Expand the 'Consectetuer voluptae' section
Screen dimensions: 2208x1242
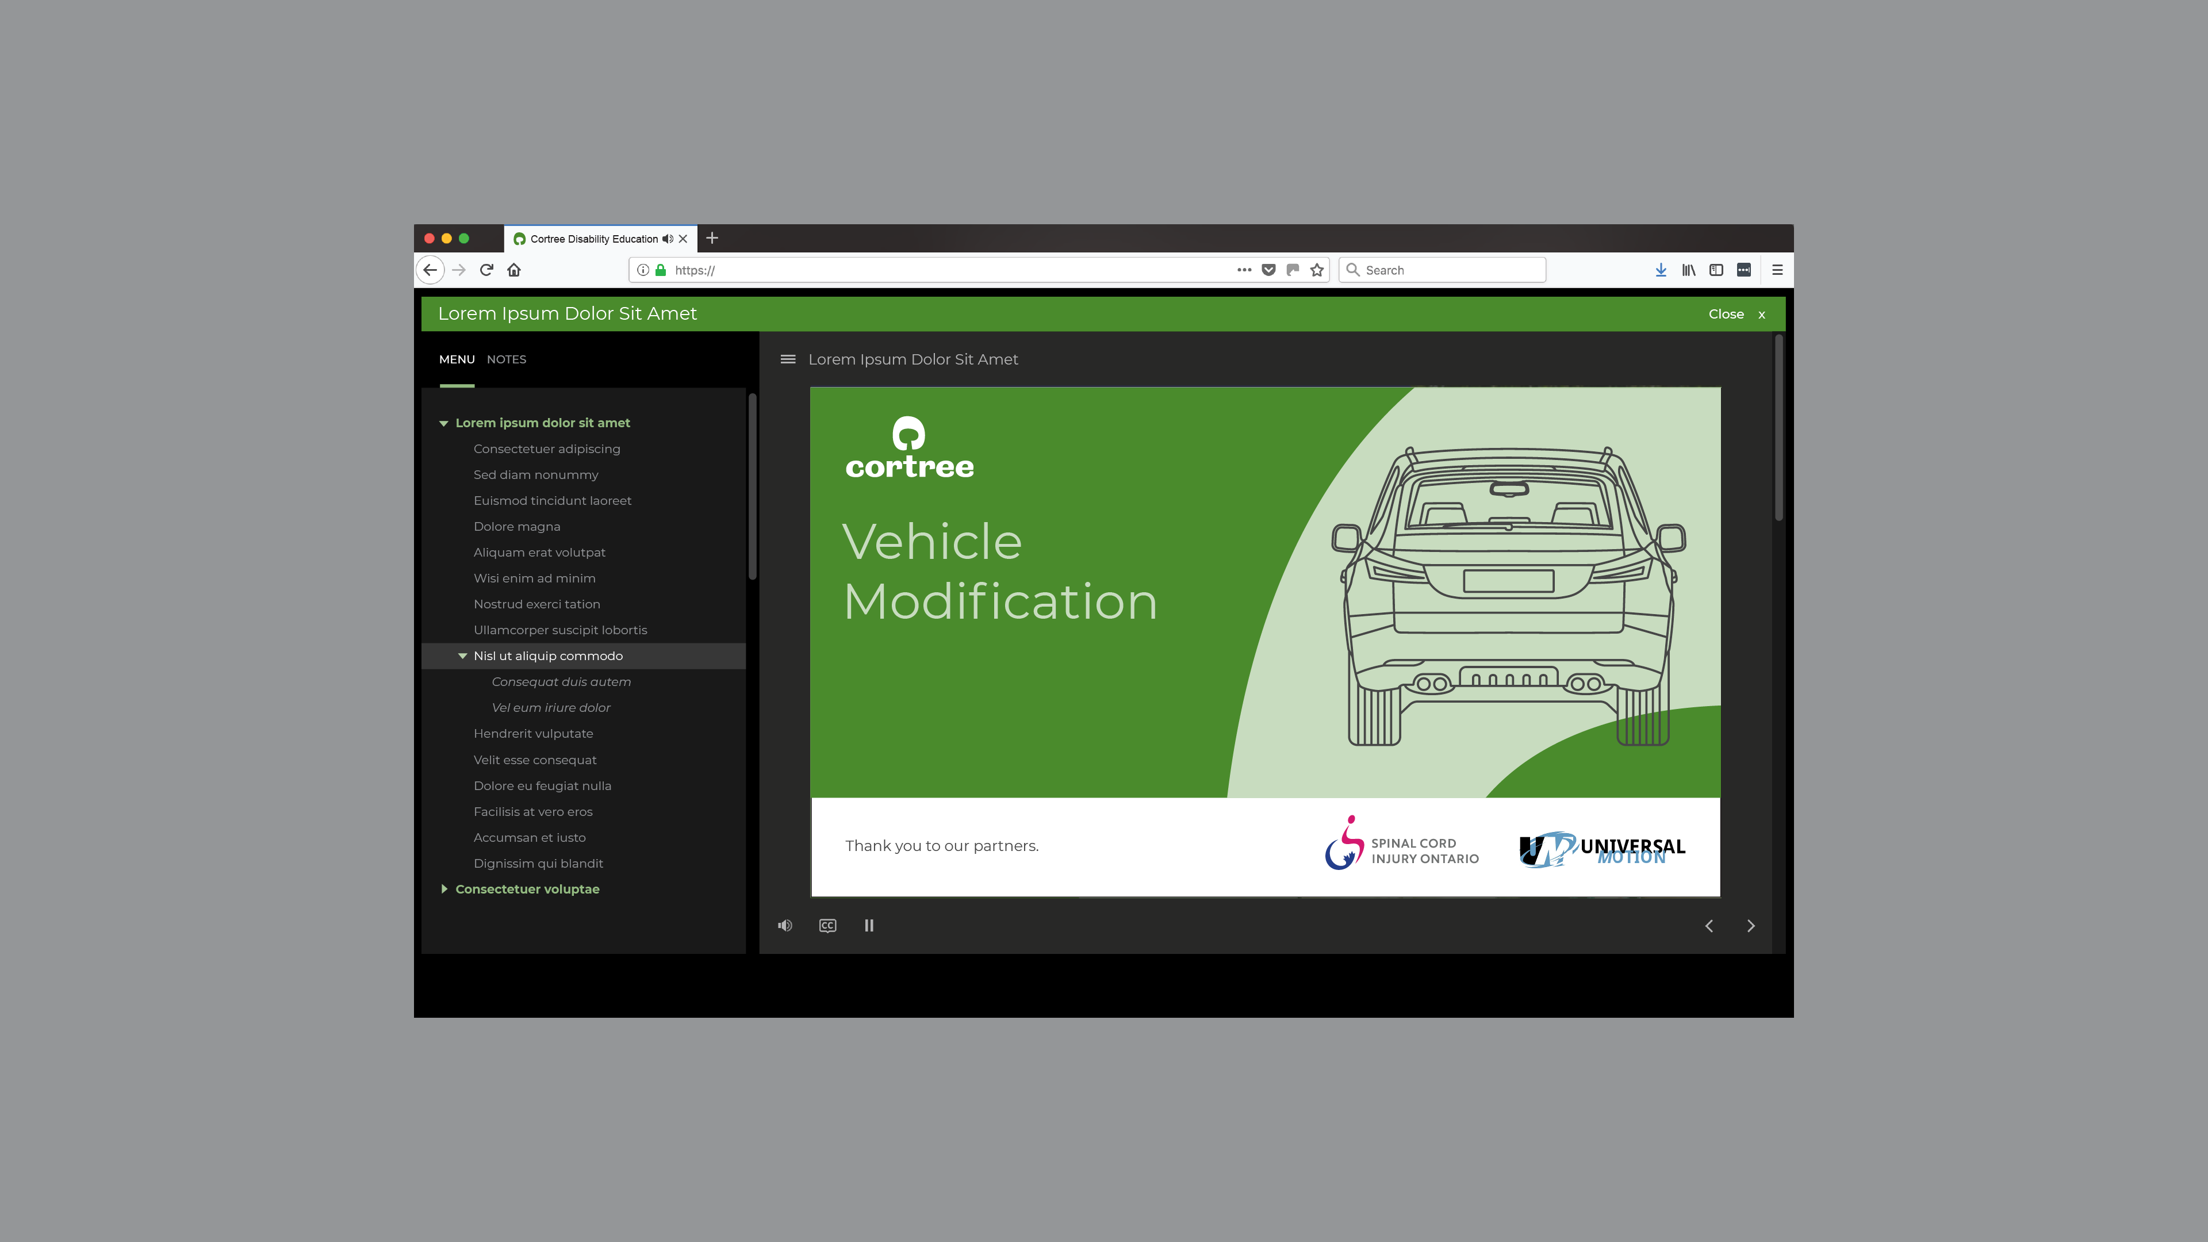coord(444,890)
